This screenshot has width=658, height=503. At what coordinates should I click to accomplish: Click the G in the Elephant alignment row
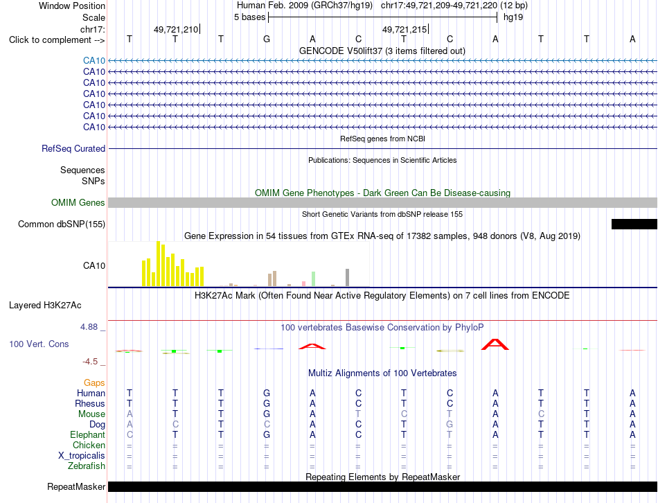coord(267,435)
